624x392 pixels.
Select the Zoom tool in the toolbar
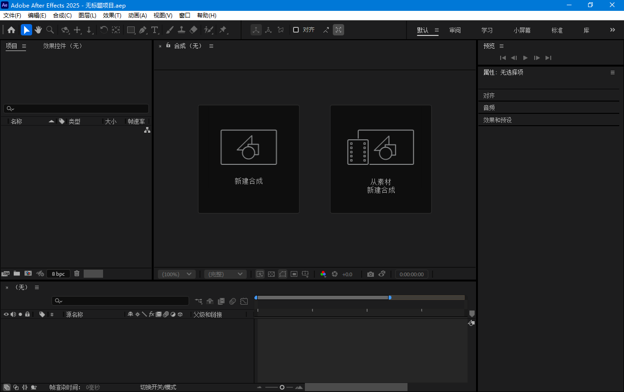(50, 30)
